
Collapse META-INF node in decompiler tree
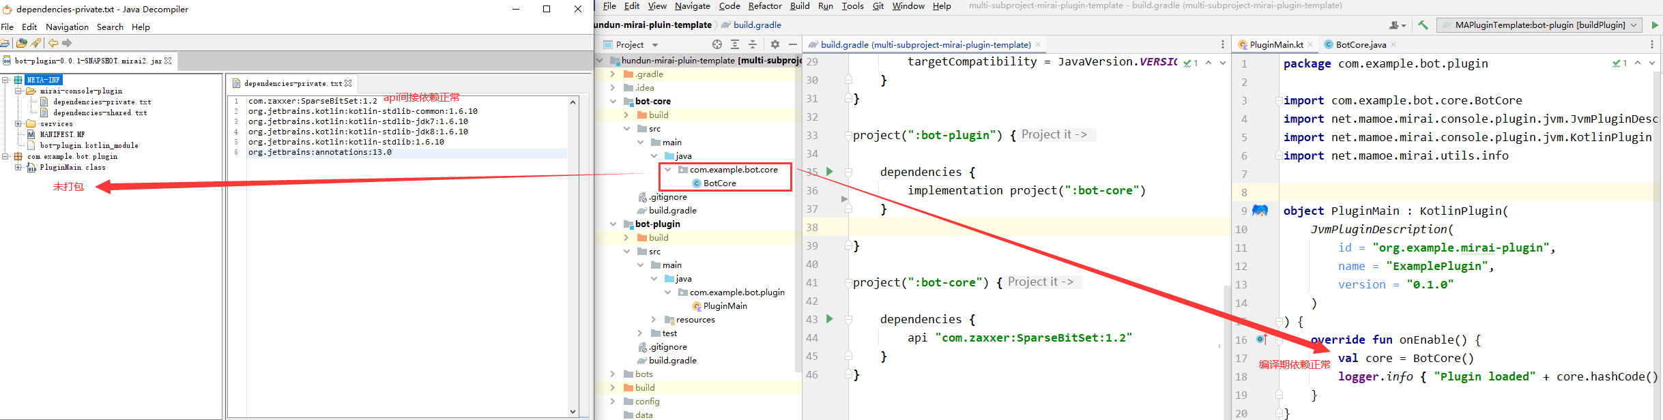click(x=5, y=80)
